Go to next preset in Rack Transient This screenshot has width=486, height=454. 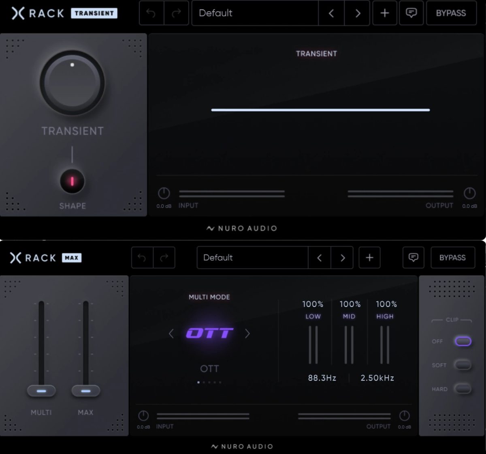coord(357,13)
